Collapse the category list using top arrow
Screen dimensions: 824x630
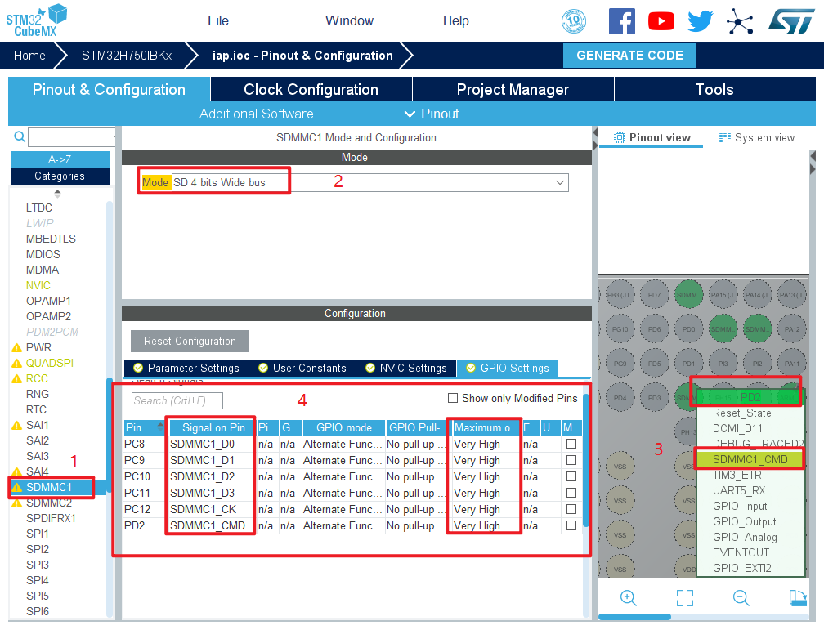pyautogui.click(x=57, y=194)
